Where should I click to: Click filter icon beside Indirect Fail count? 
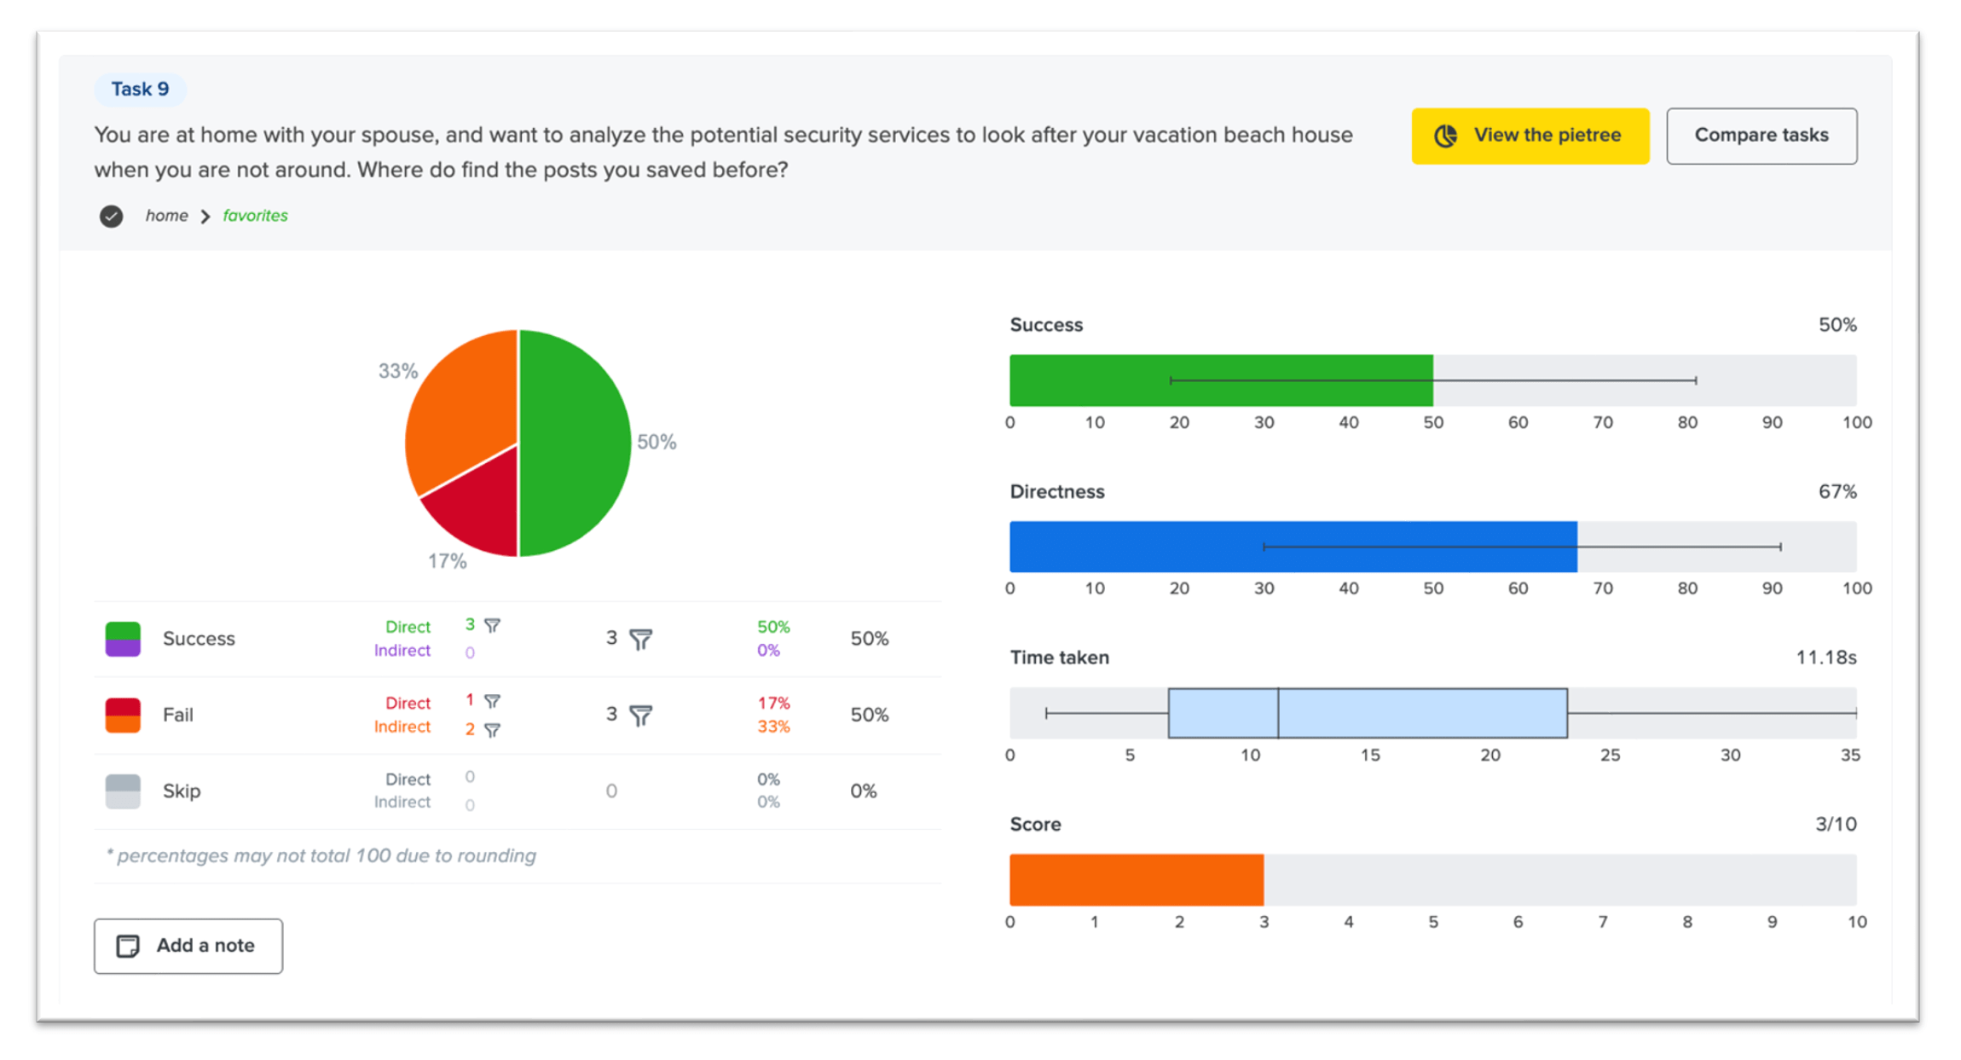point(492,730)
